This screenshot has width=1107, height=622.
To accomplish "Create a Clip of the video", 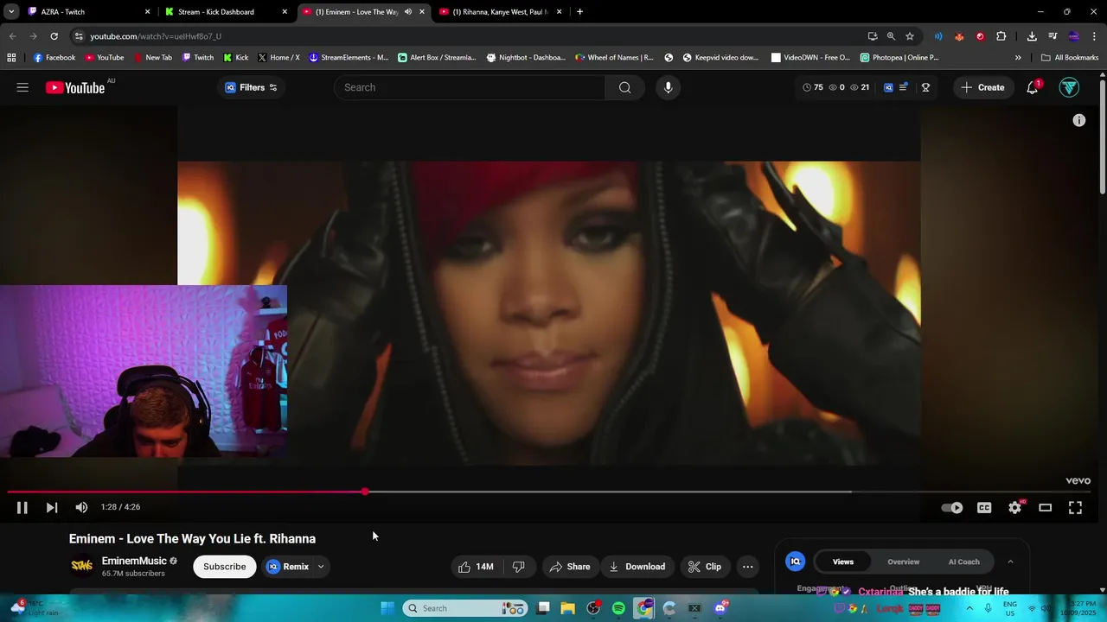I will (x=705, y=567).
